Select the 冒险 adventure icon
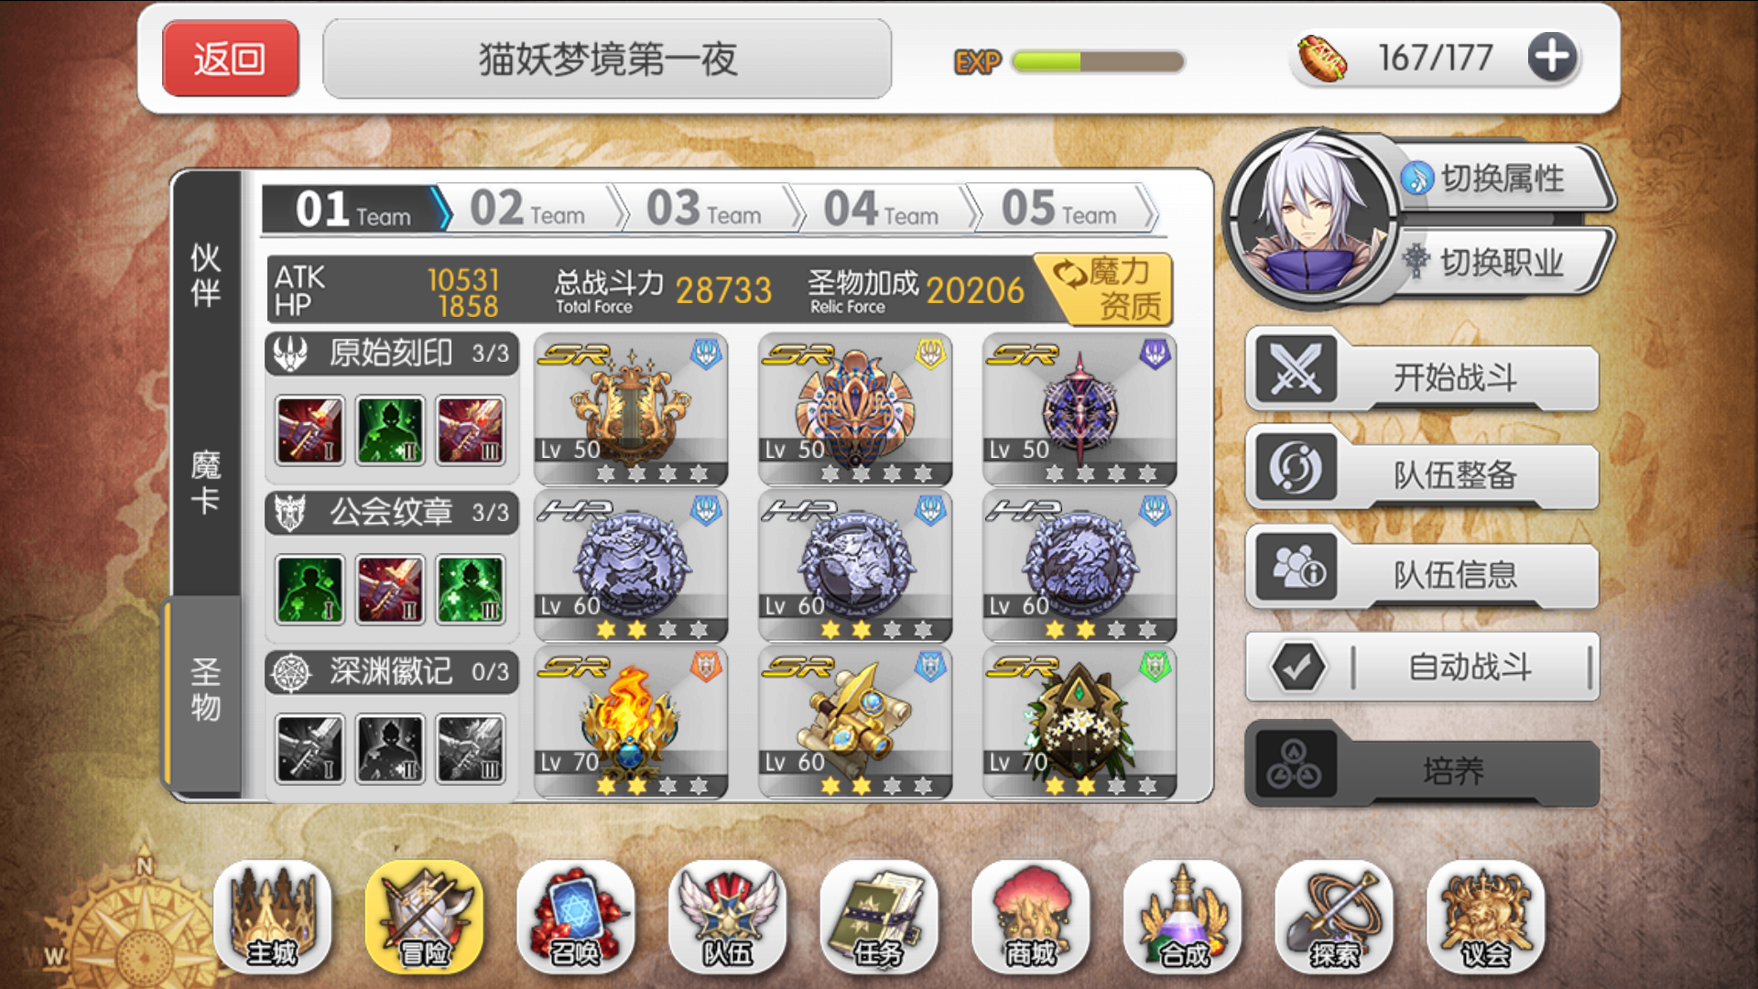 [x=424, y=917]
